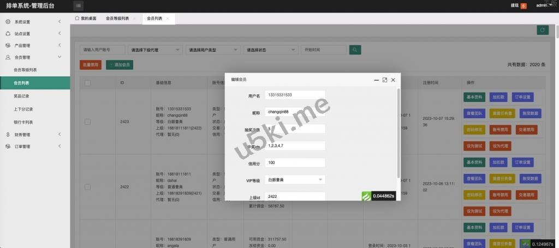Click the green search magnifier button
This screenshot has height=248, width=559.
355,50
